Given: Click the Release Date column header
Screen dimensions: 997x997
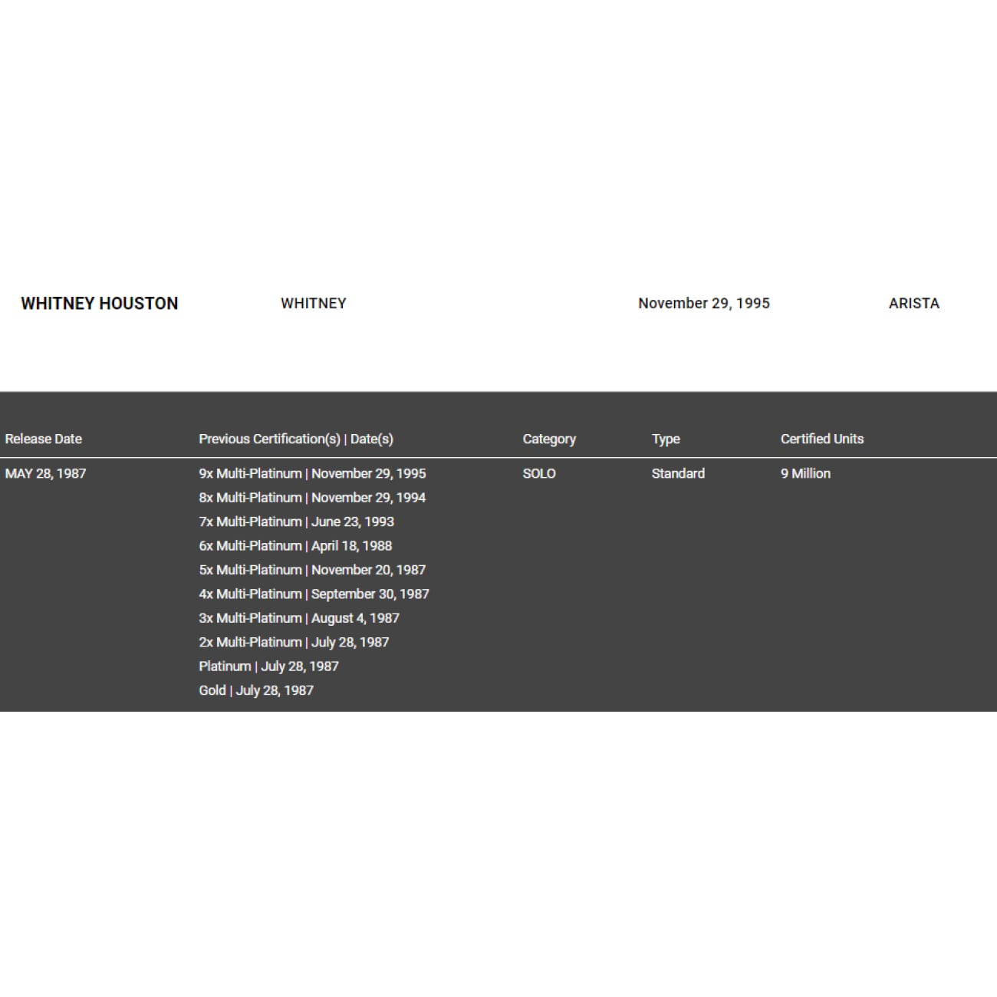Looking at the screenshot, I should (43, 439).
